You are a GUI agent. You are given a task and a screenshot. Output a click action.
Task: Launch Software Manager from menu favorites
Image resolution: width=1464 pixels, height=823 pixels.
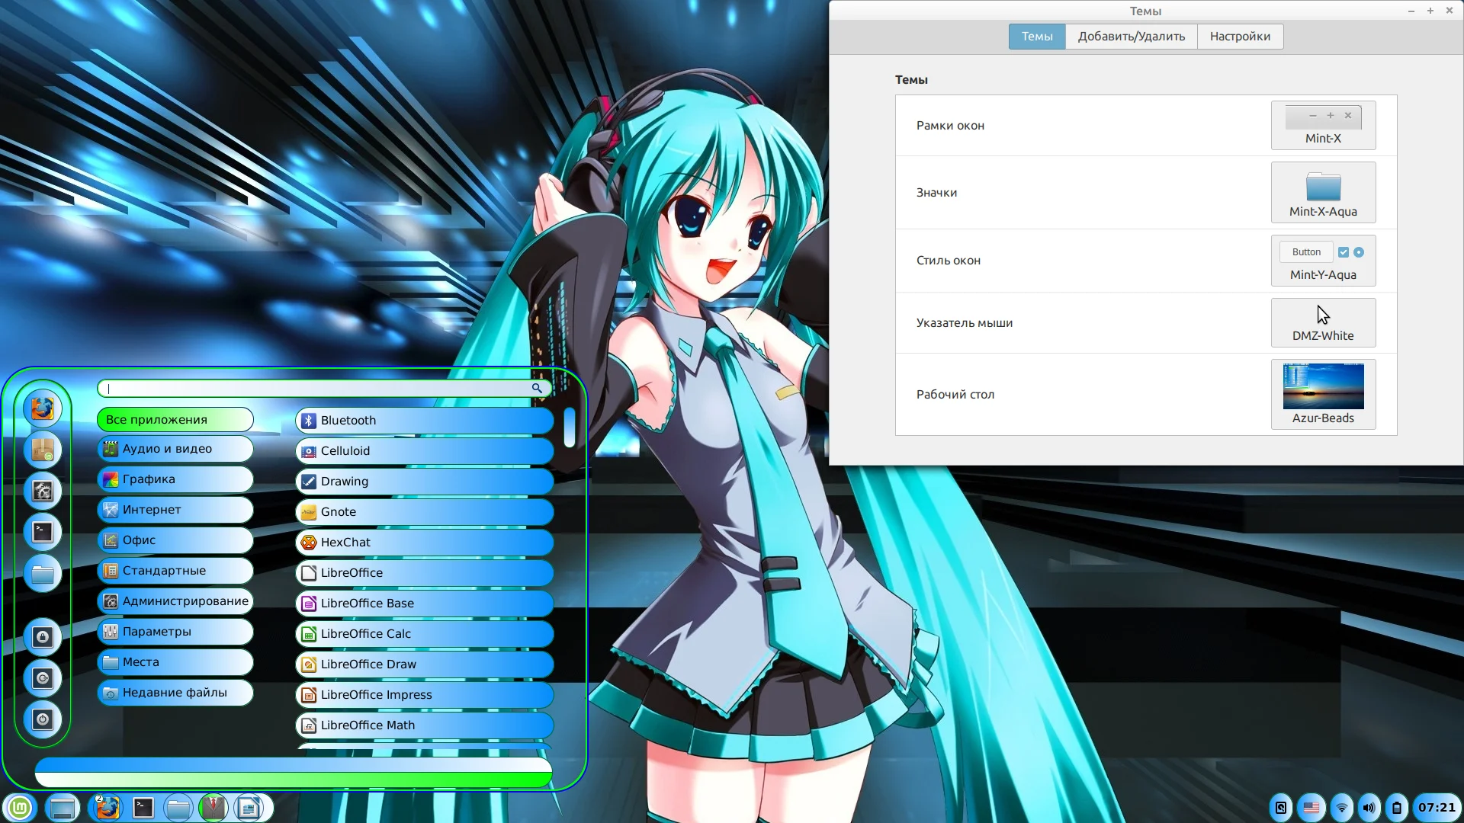[x=43, y=450]
